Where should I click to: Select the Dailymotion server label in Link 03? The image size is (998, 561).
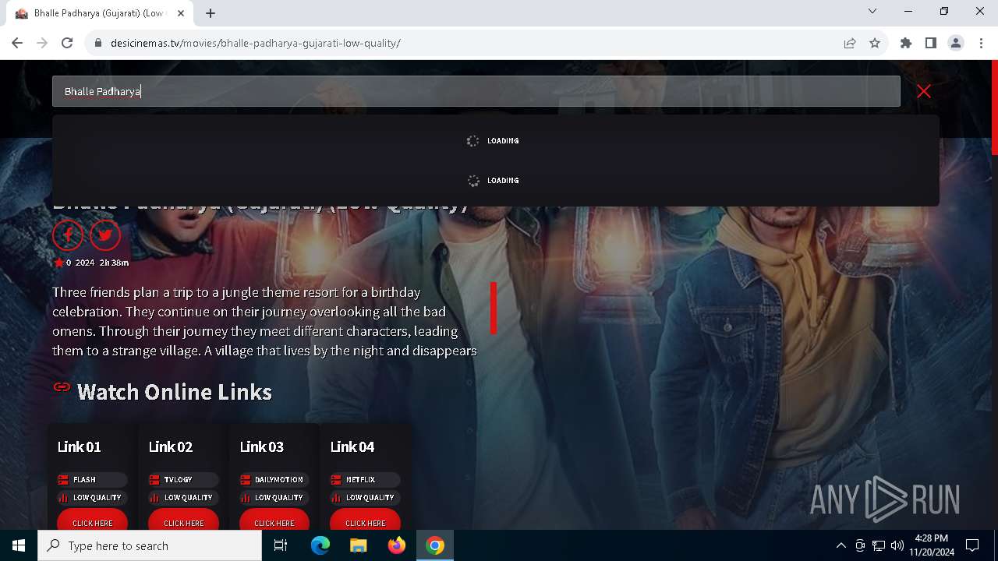274,479
